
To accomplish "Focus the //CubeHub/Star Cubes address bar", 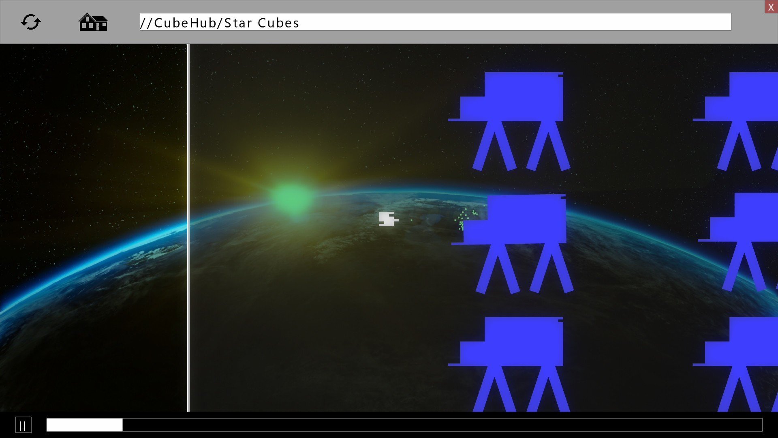I will (x=436, y=22).
